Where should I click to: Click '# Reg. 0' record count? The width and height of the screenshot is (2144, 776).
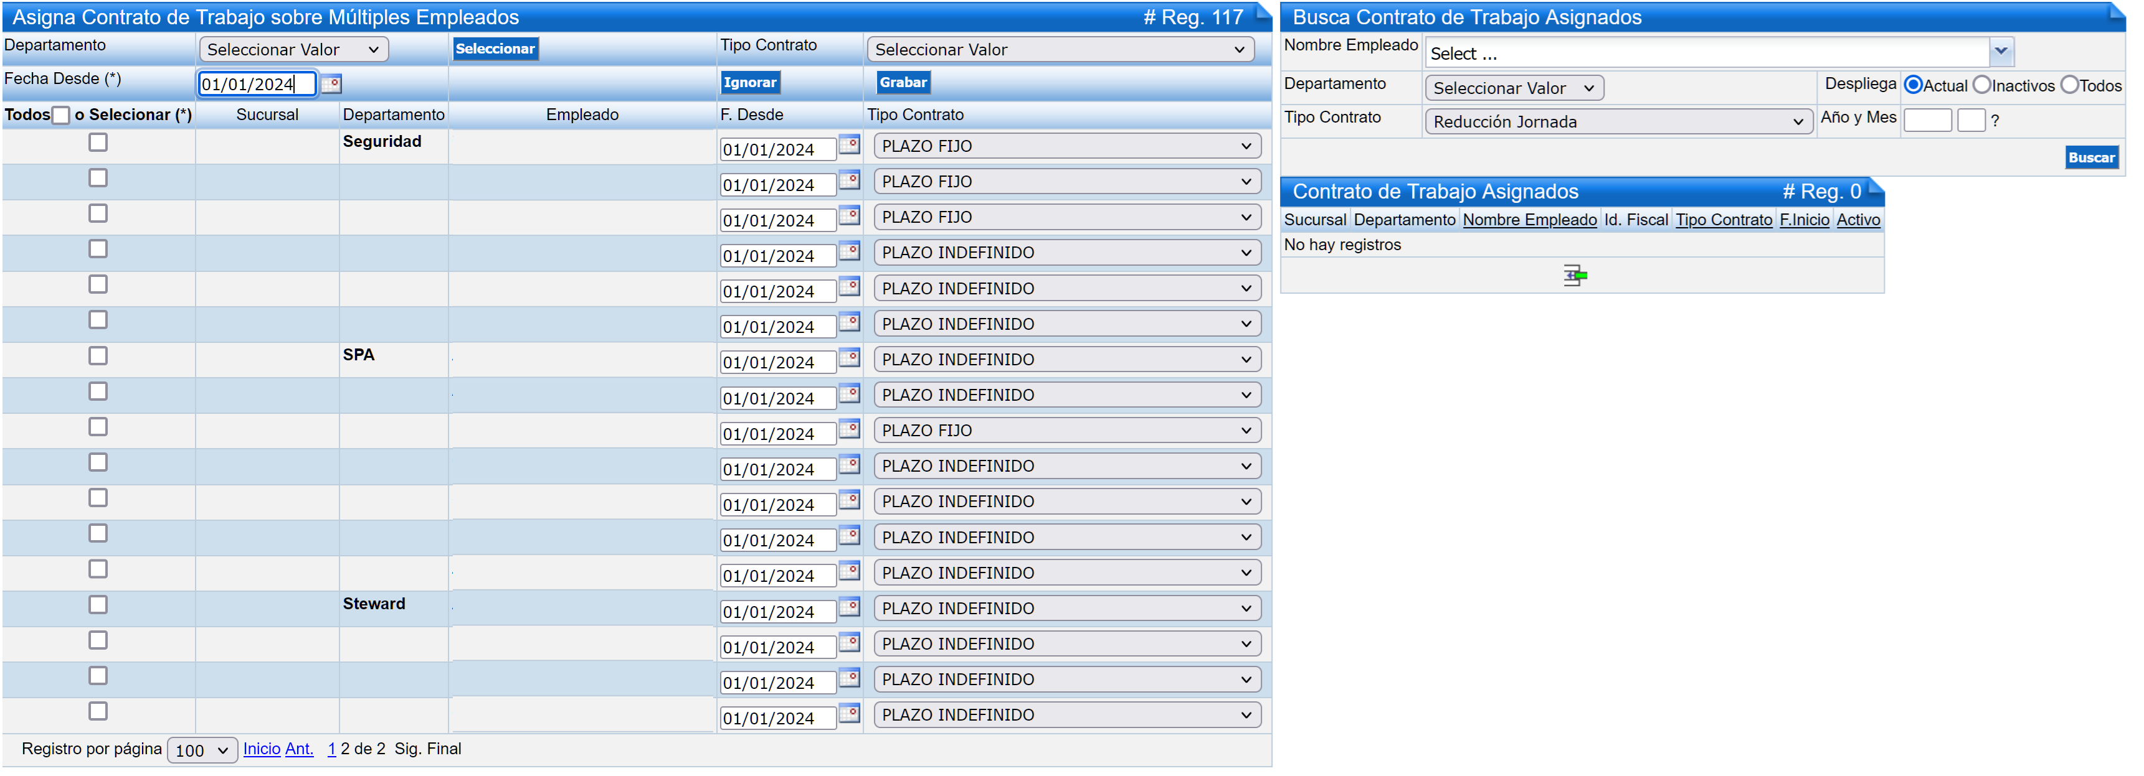1821,191
